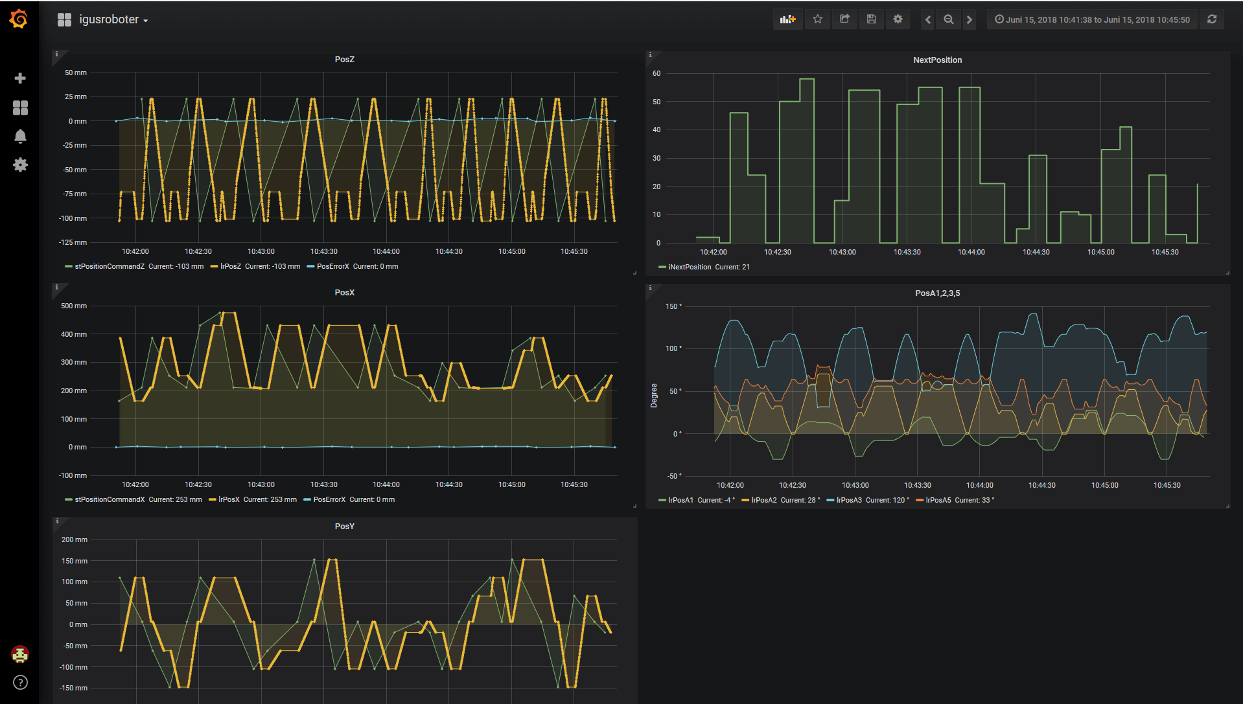Open color picker for lrPosA5 legend swatch
This screenshot has width=1243, height=704.
point(919,500)
